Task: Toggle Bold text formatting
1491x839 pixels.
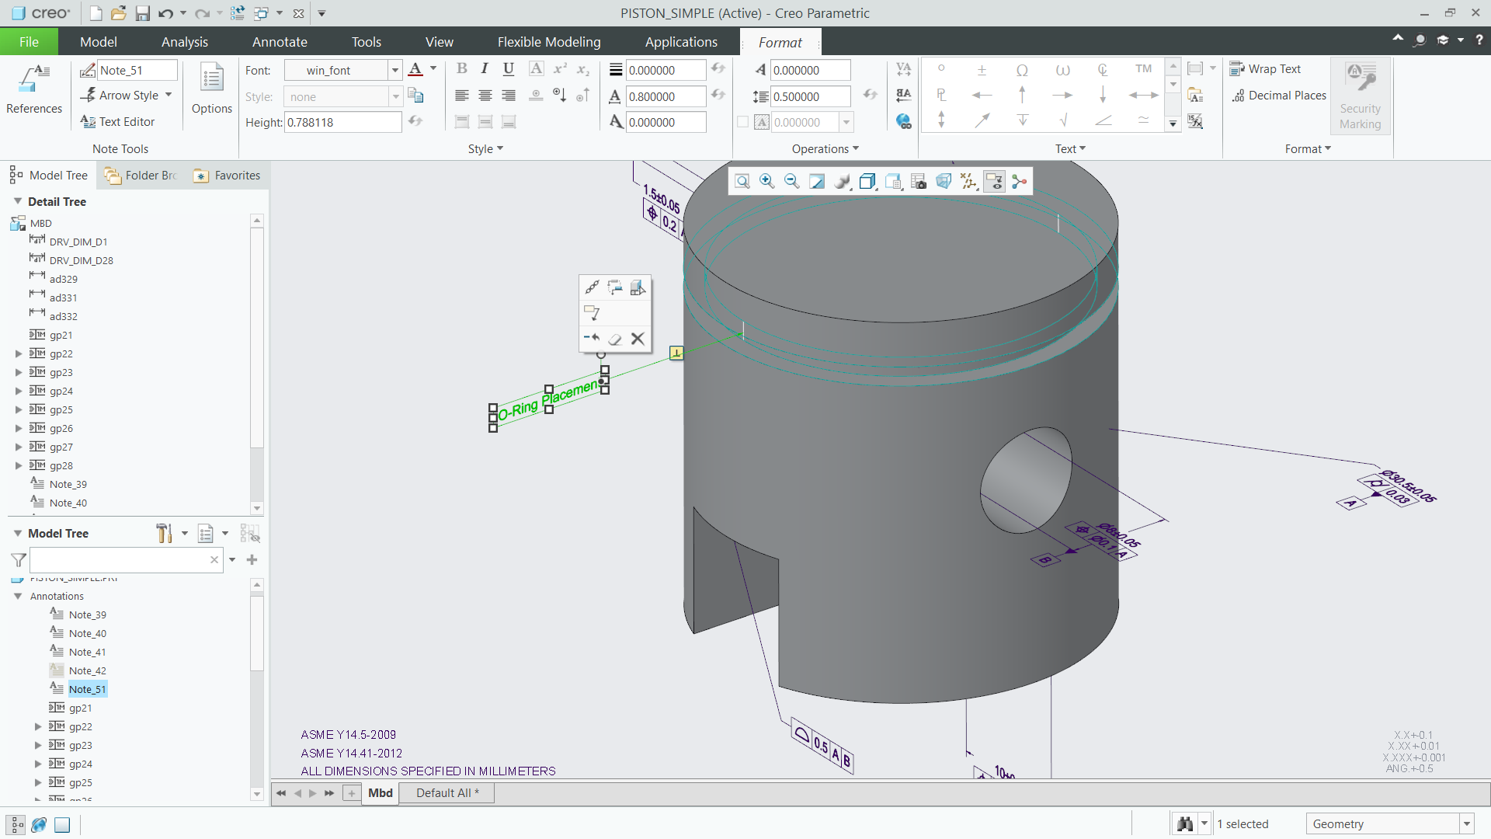Action: [462, 69]
